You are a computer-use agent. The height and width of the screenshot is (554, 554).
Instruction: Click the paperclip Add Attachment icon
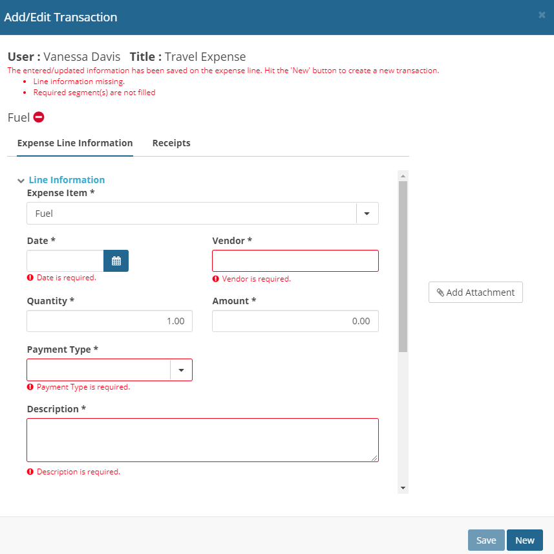tap(442, 292)
